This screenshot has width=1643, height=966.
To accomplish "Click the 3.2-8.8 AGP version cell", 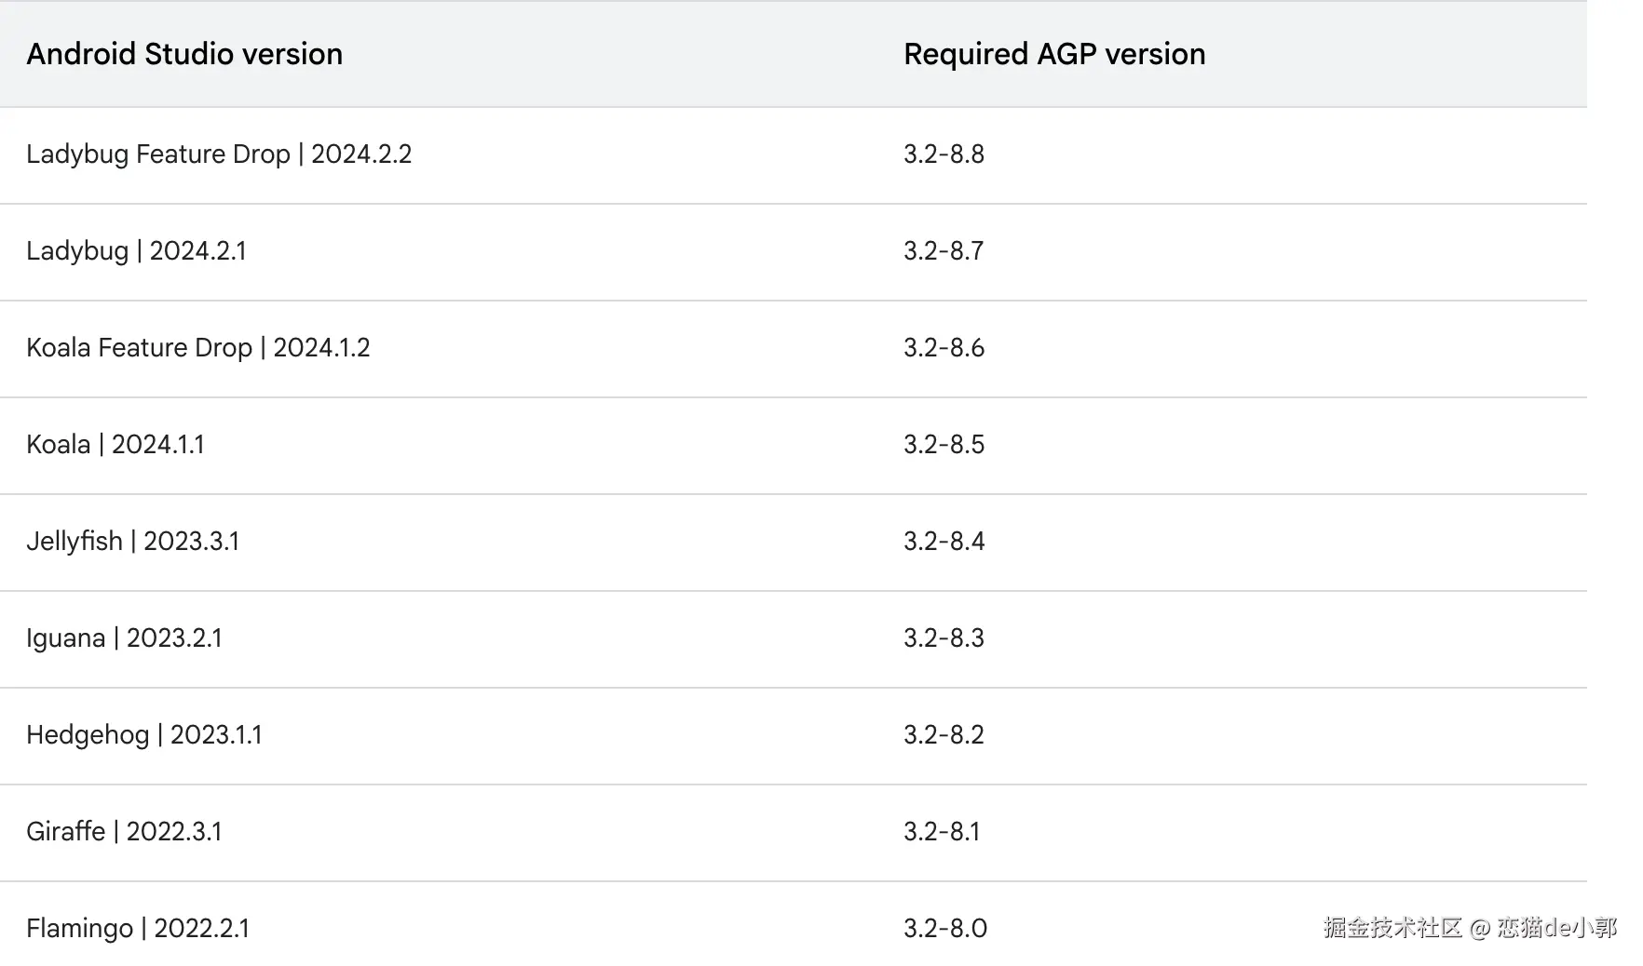I will coord(944,154).
